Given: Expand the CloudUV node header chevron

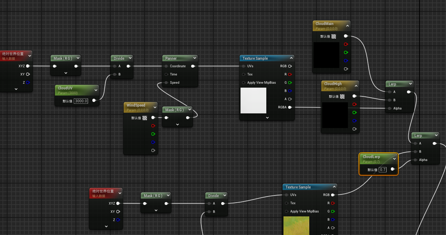Looking at the screenshot, I should (x=96, y=90).
